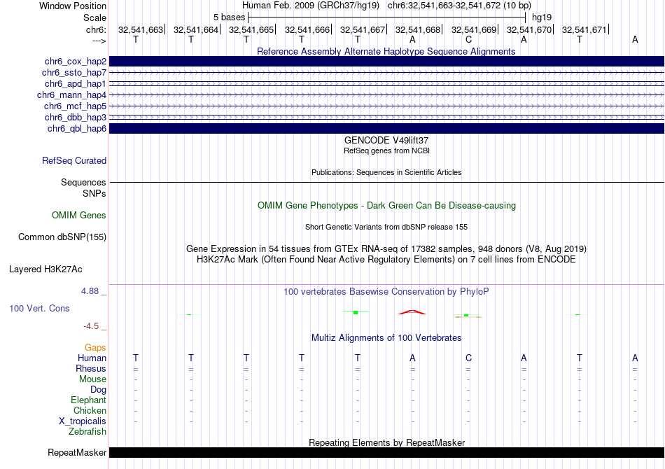Click the 32,541,663 ruler position

[141, 29]
